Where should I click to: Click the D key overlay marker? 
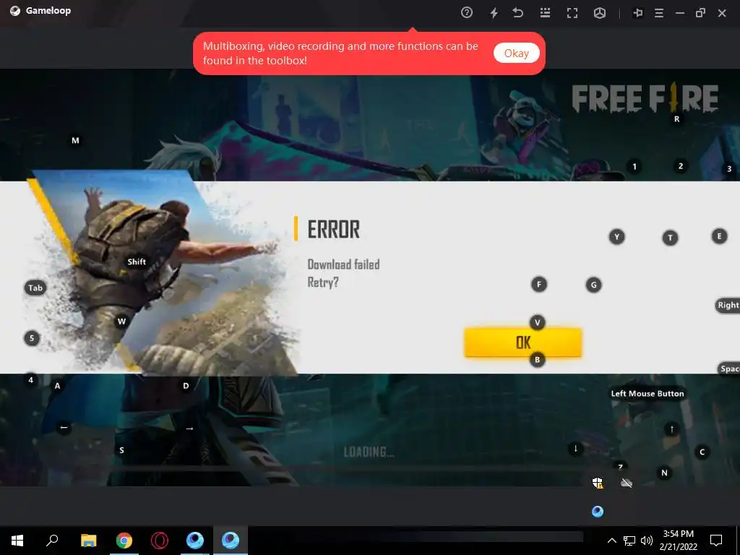(186, 386)
